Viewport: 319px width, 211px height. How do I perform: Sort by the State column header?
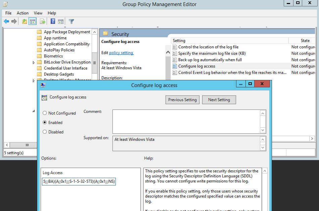302,41
